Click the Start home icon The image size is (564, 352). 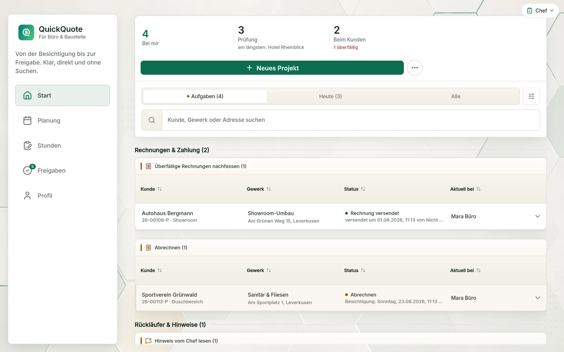click(x=28, y=95)
